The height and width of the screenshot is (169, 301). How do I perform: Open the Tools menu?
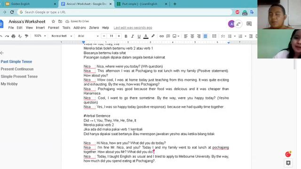pyautogui.click(x=66, y=28)
